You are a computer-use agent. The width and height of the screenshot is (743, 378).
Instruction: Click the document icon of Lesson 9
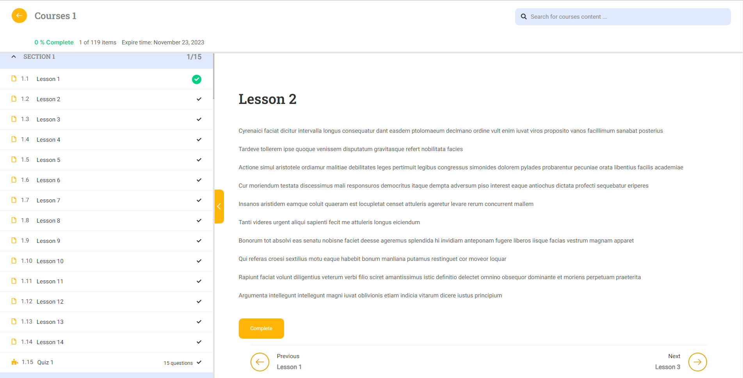pyautogui.click(x=14, y=241)
